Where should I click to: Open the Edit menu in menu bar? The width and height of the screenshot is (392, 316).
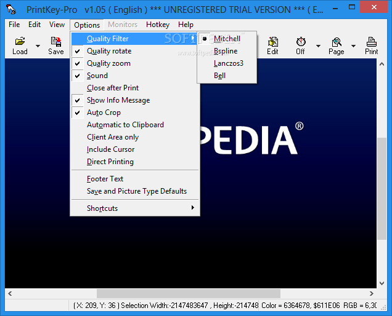(35, 25)
